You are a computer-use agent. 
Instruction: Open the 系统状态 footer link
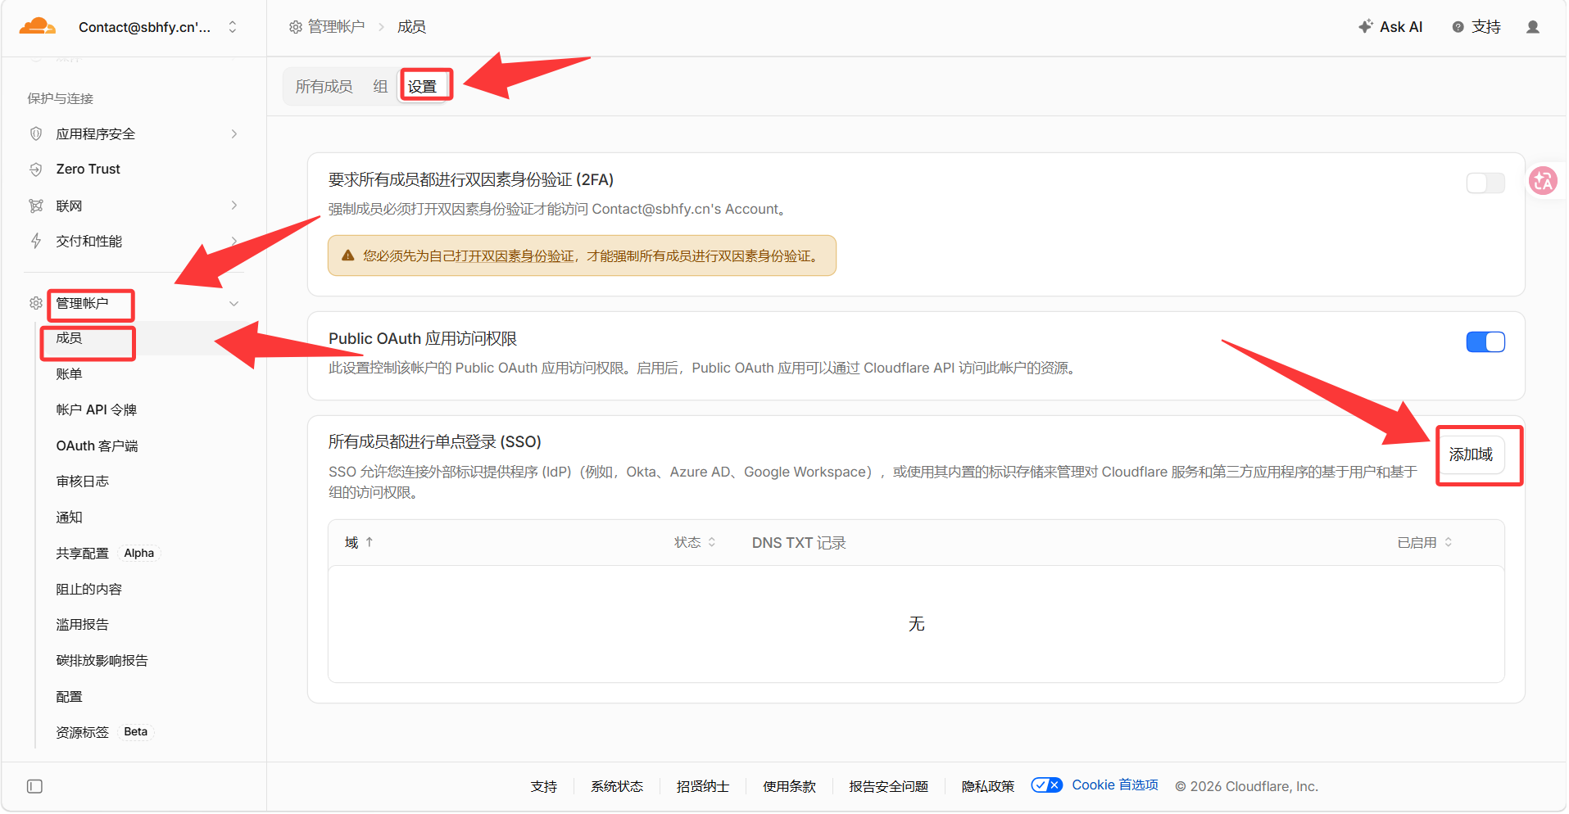pyautogui.click(x=617, y=786)
